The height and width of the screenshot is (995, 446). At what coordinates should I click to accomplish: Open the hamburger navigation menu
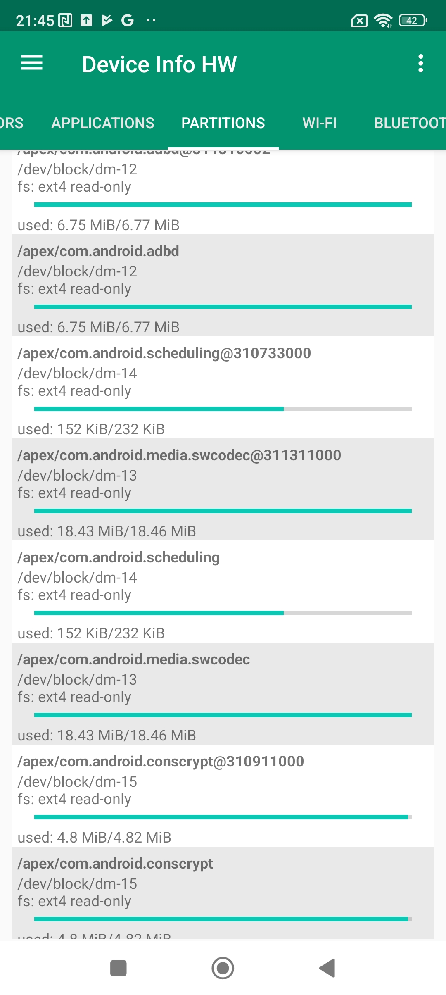pos(32,63)
